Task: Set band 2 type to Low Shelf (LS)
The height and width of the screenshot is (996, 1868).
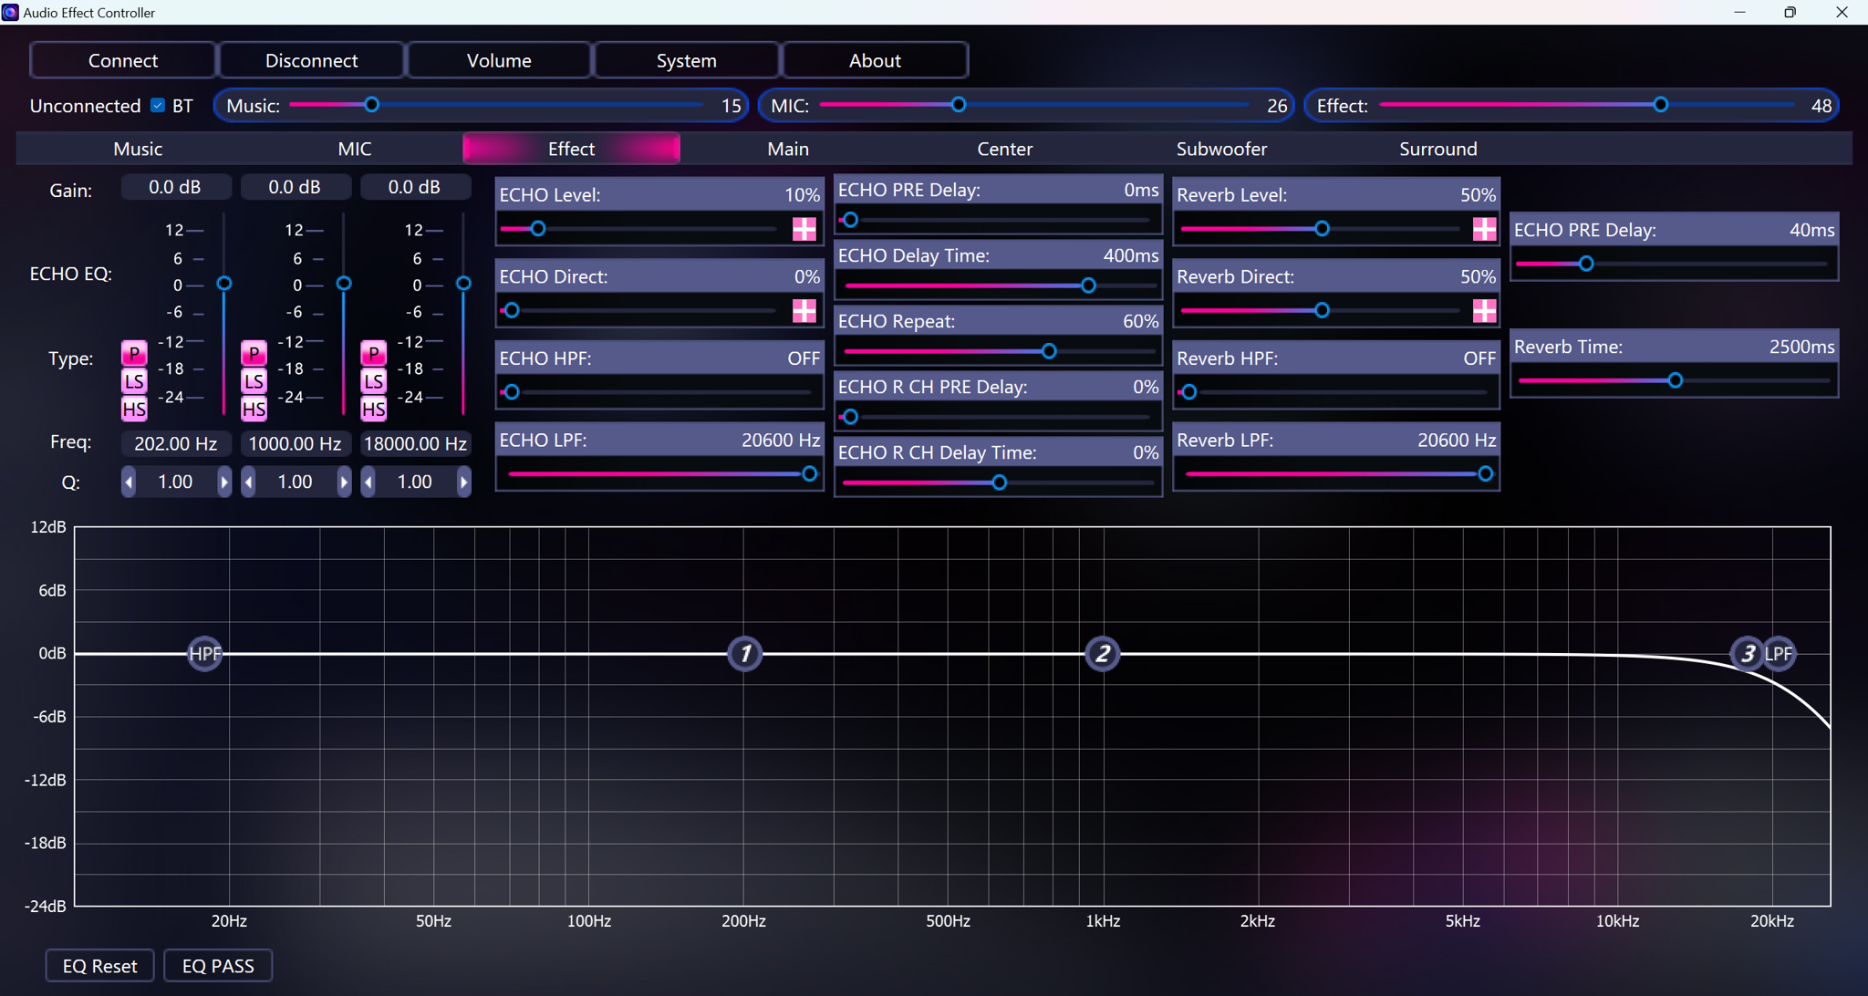Action: (x=254, y=381)
